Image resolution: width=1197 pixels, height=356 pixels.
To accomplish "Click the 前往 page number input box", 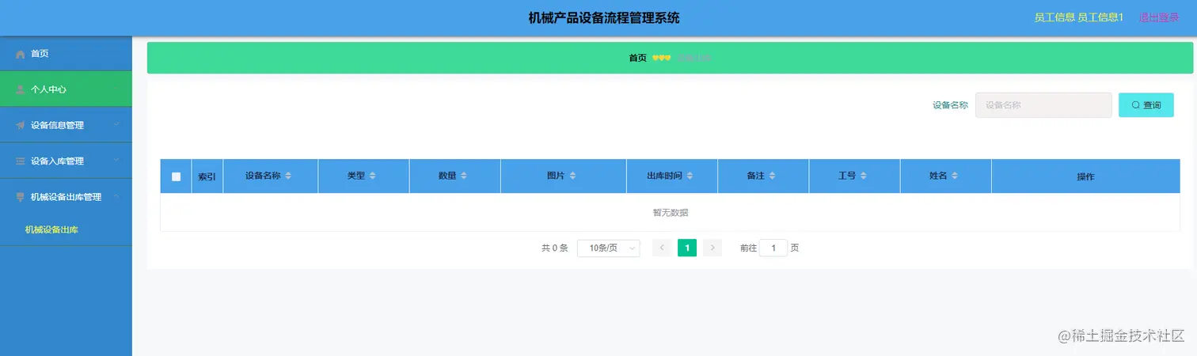I will coord(773,248).
